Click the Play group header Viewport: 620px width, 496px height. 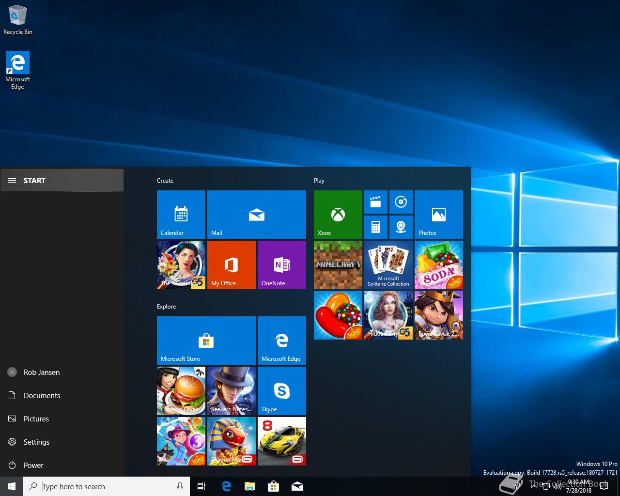coord(319,181)
